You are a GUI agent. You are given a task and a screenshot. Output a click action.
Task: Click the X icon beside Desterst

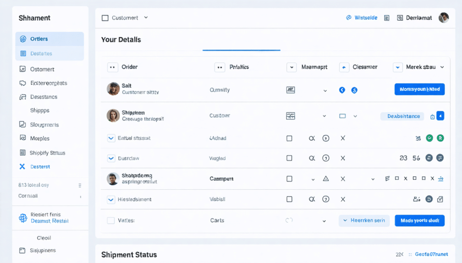22,167
